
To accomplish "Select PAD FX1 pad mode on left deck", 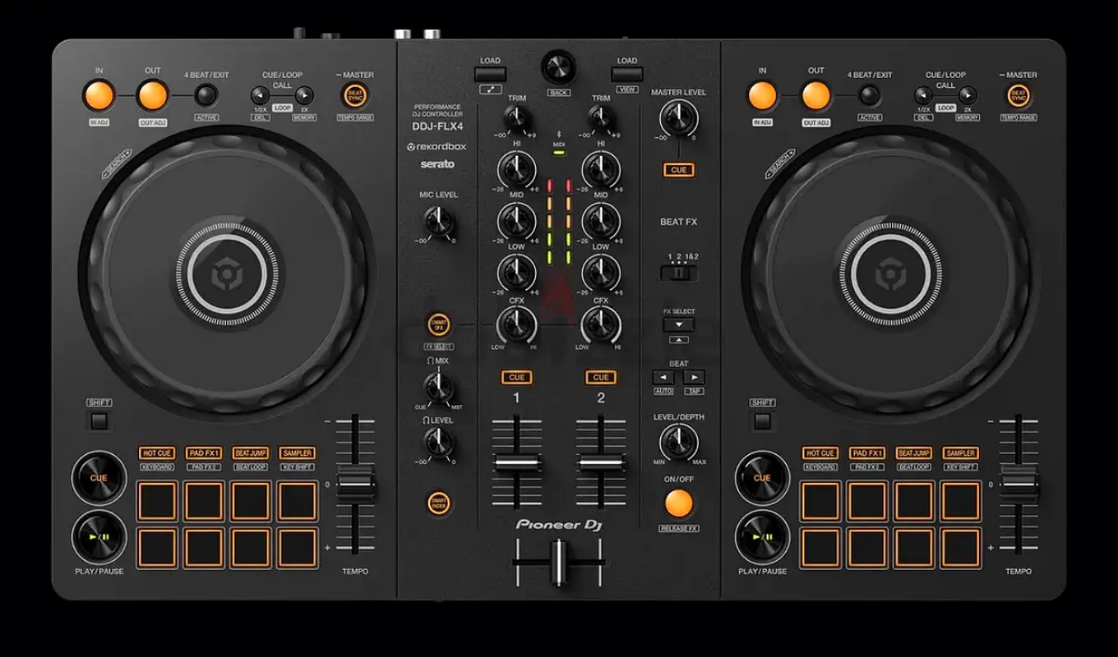I will click(202, 453).
